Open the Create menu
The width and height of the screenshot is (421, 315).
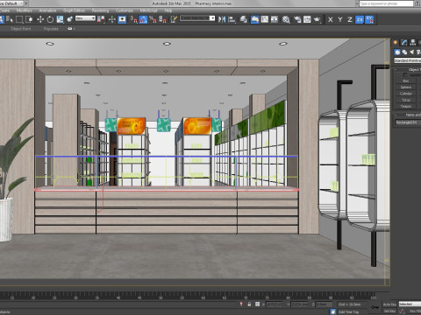click(x=4, y=10)
